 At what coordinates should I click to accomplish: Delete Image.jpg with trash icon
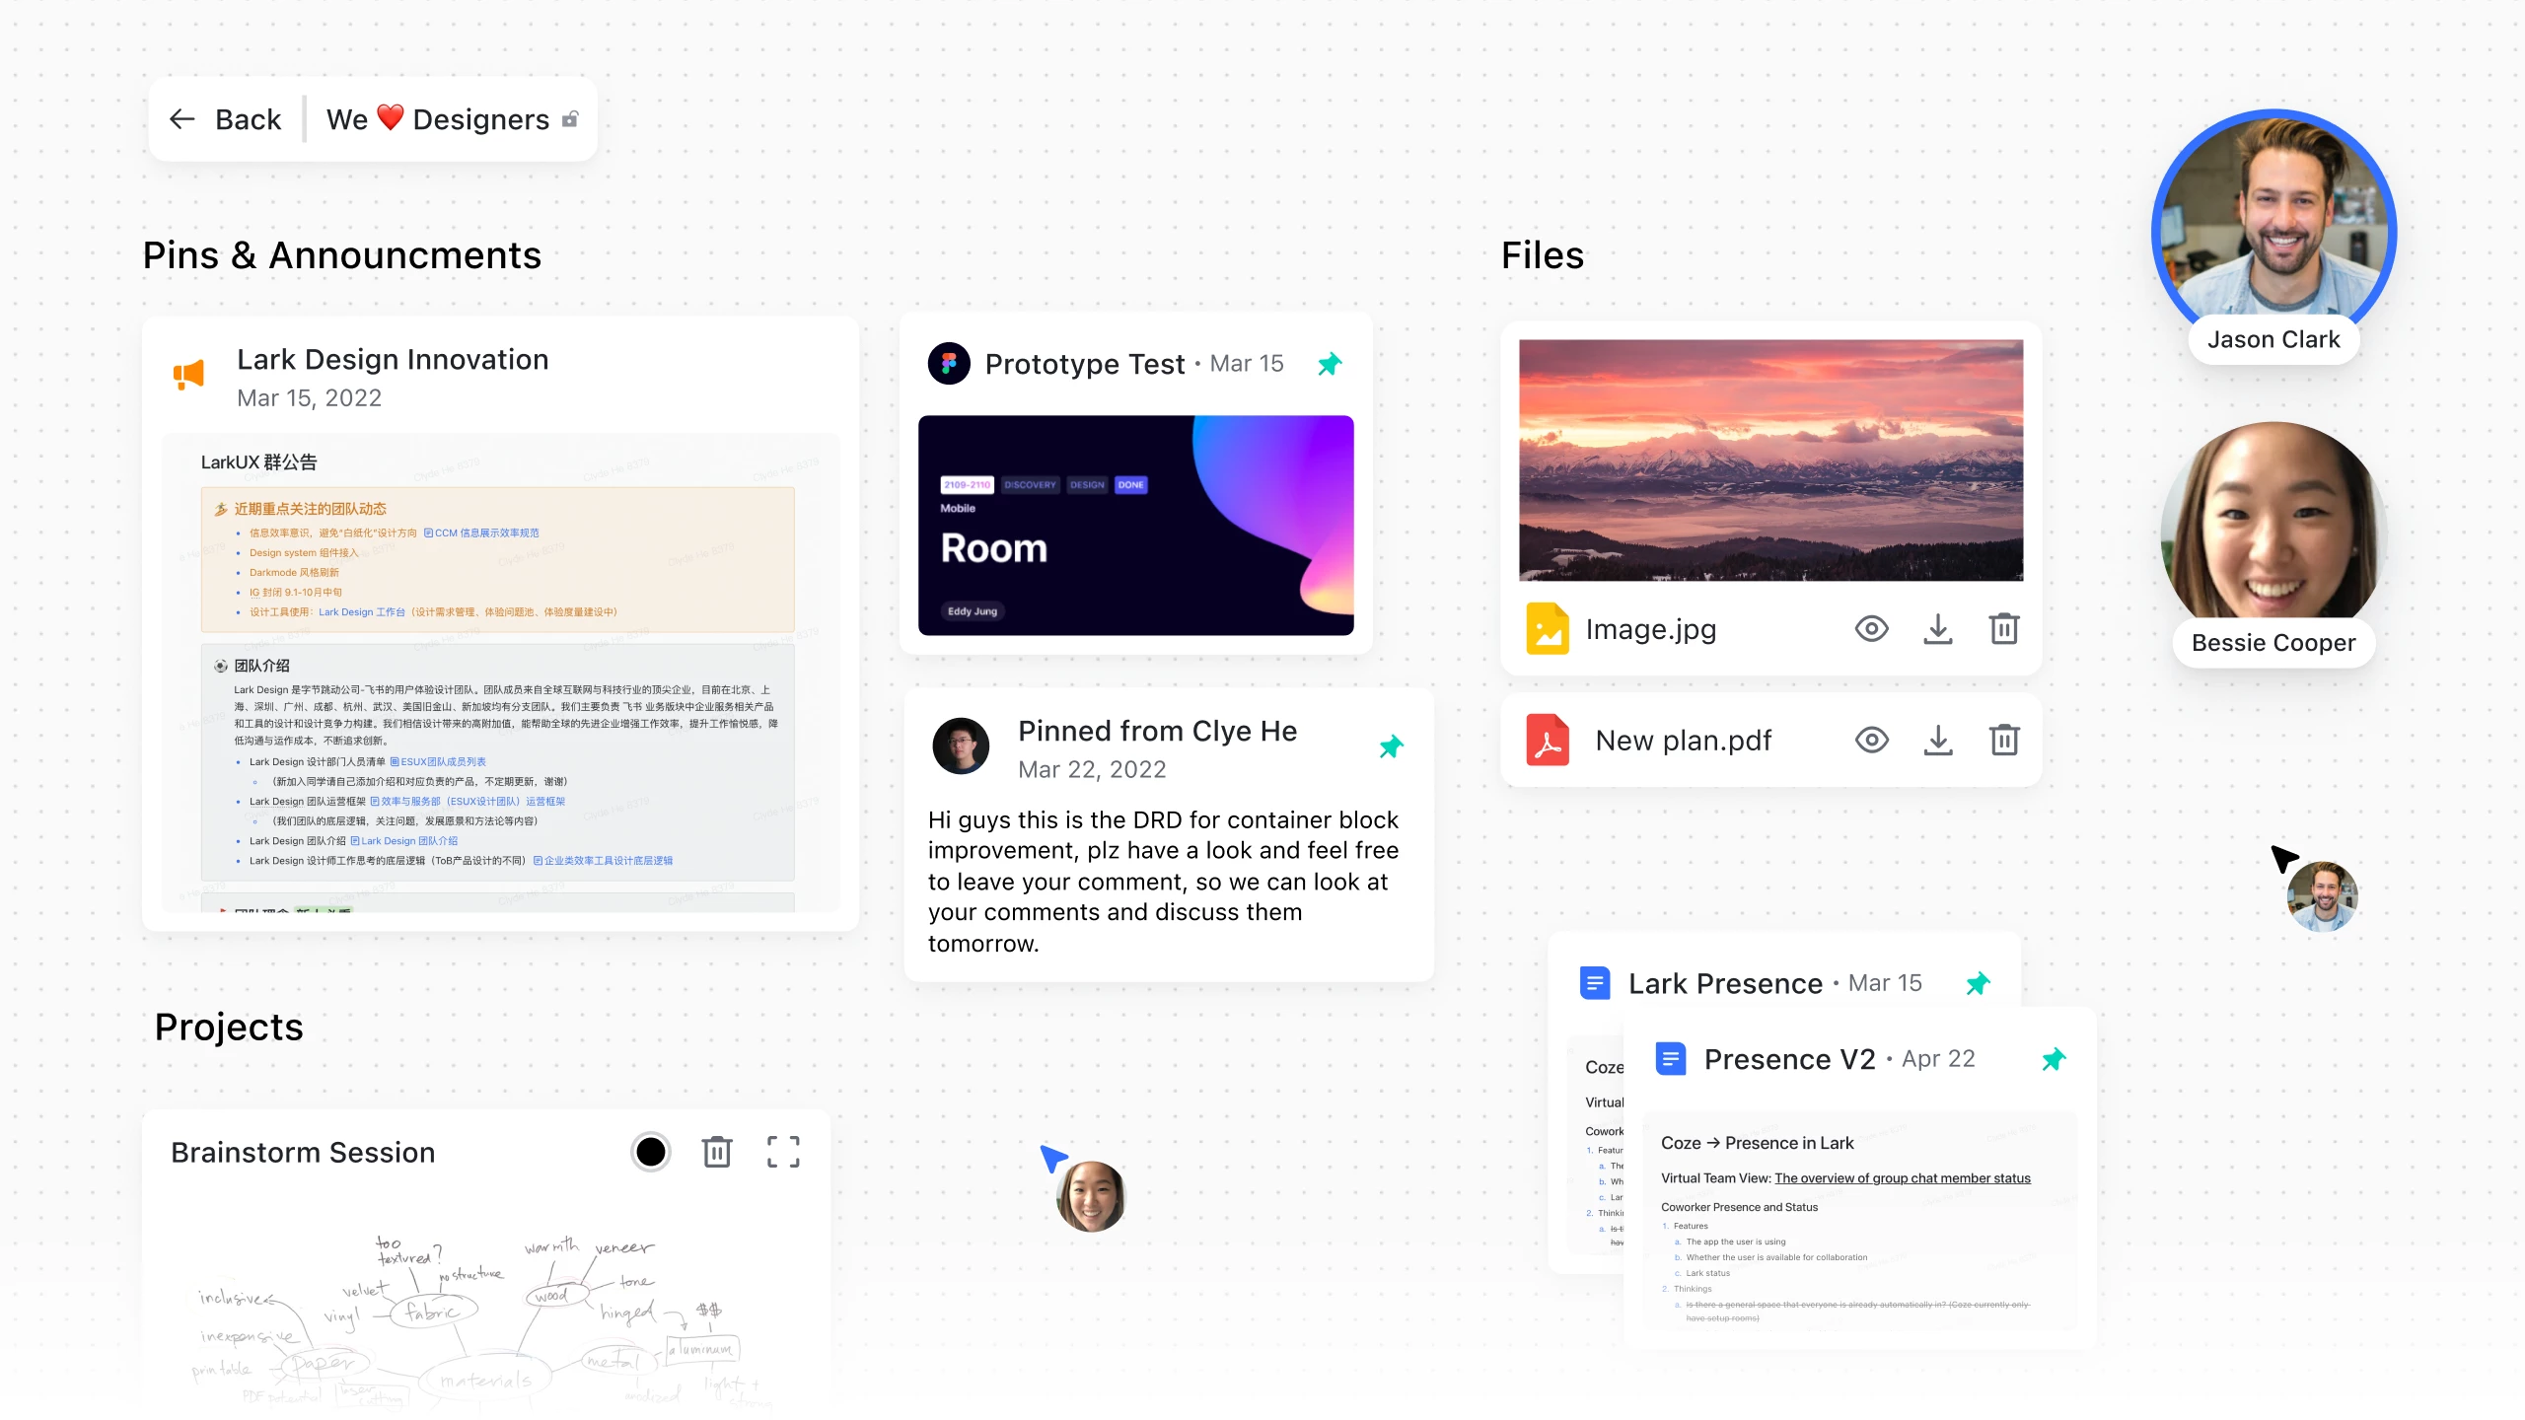2003,628
